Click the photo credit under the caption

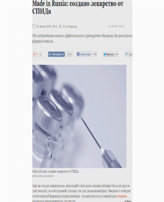coord(43,176)
